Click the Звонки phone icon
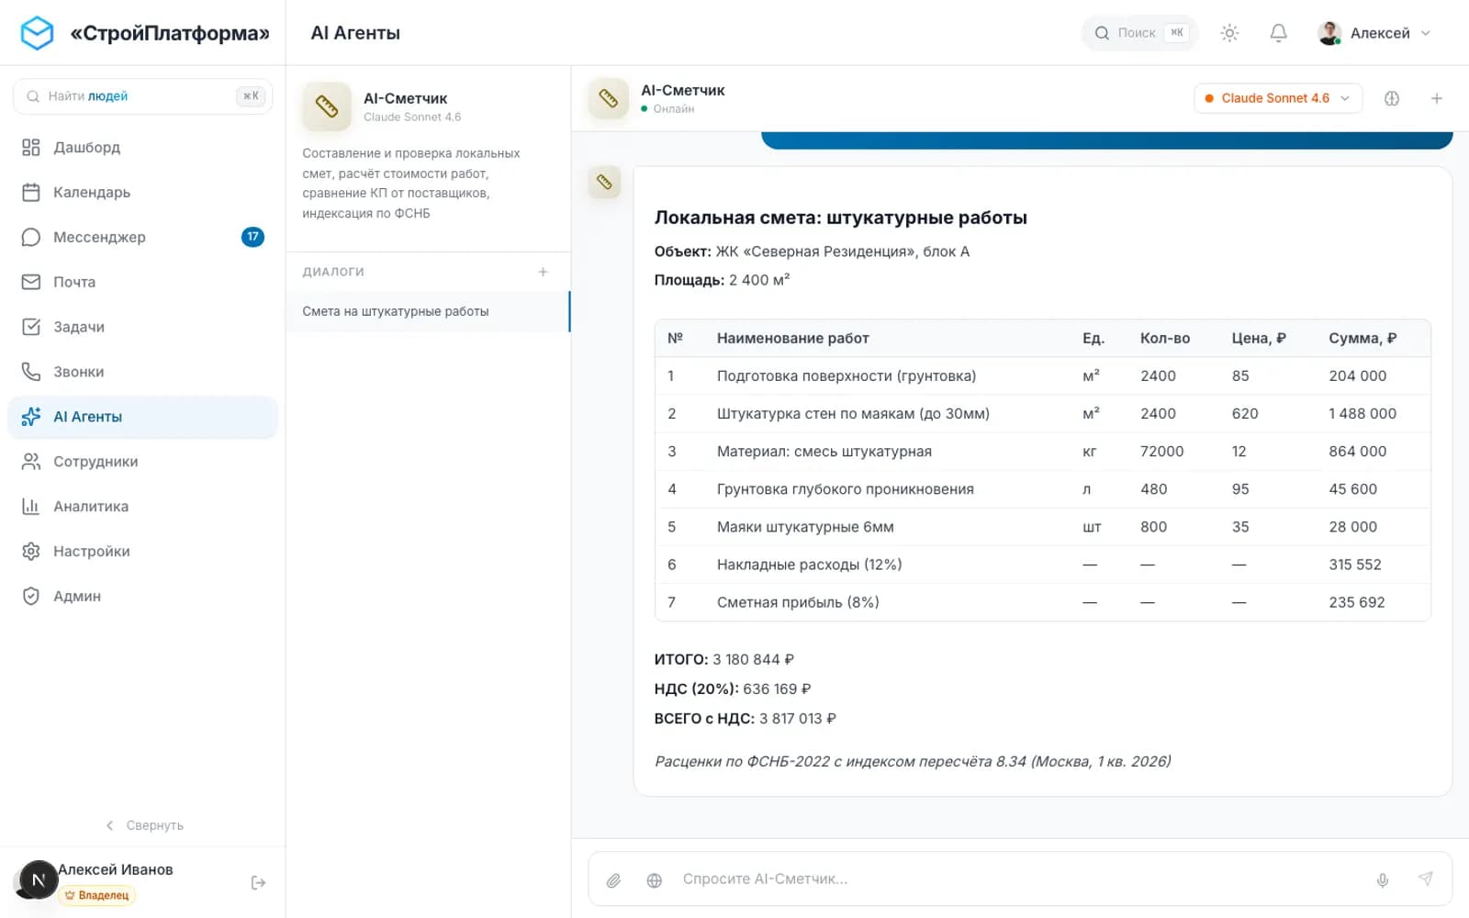 pos(31,372)
